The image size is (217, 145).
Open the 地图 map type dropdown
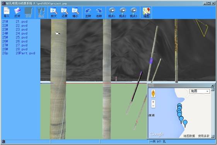200,91
